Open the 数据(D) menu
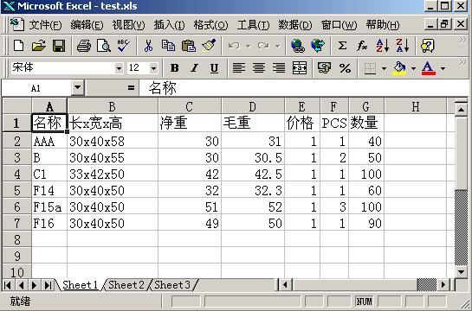472x311 pixels. click(x=295, y=25)
